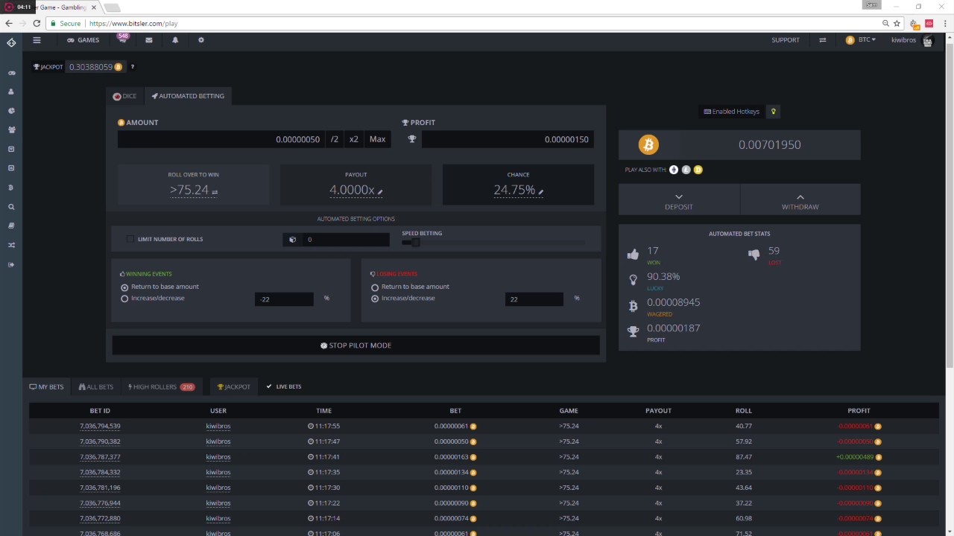Screen dimensions: 954x536
Task: Open the envelope messages icon
Action: [x=149, y=40]
